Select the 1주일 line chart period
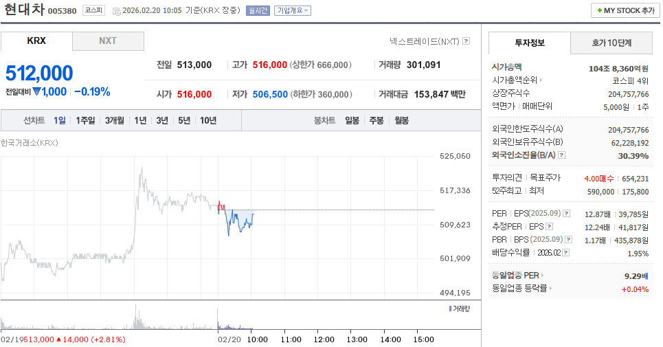 click(85, 120)
